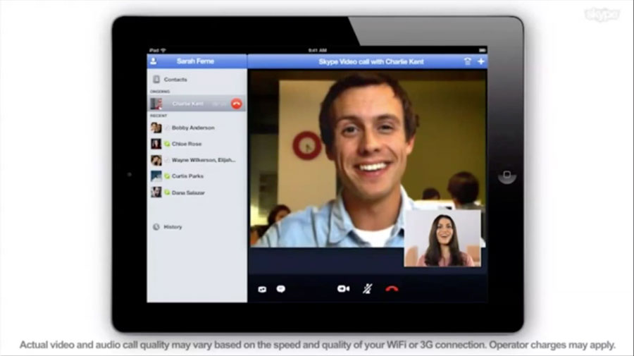Tap the Skype Video call with Charlie Kent title
This screenshot has height=356, width=634.
[x=371, y=62]
